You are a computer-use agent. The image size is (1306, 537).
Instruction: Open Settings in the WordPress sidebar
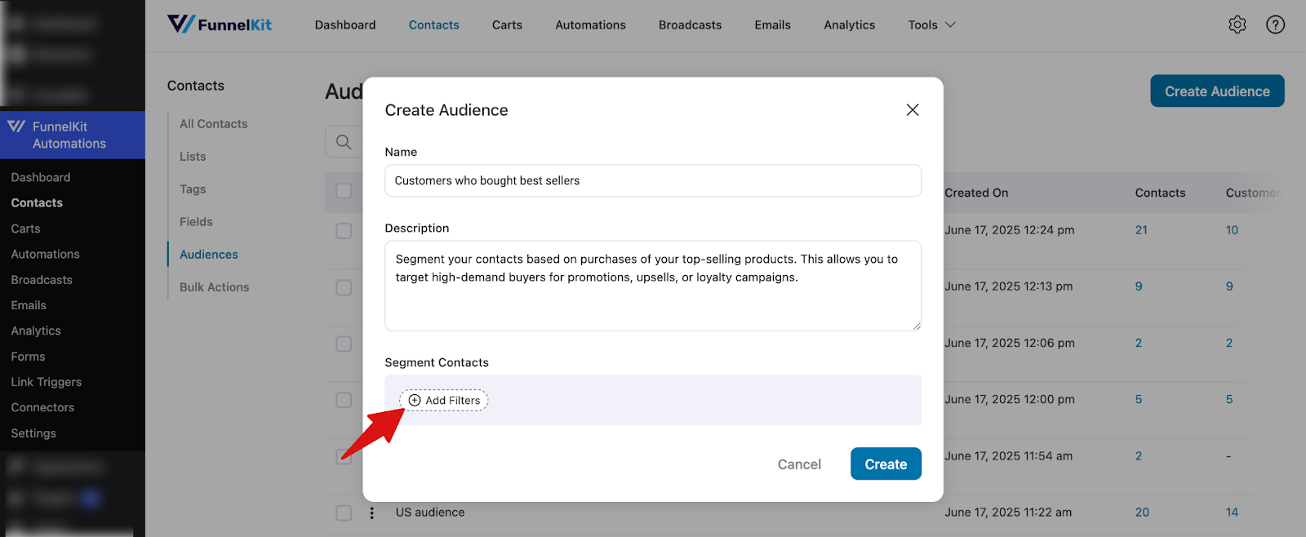click(x=33, y=433)
